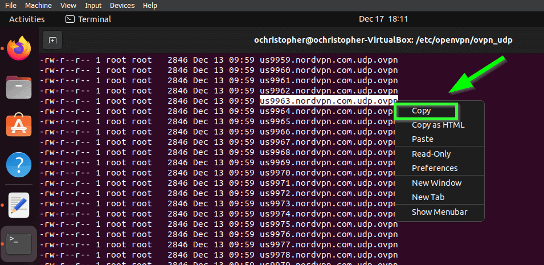Open Ubuntu Software from the dock
This screenshot has height=265, width=544.
coord(19,125)
